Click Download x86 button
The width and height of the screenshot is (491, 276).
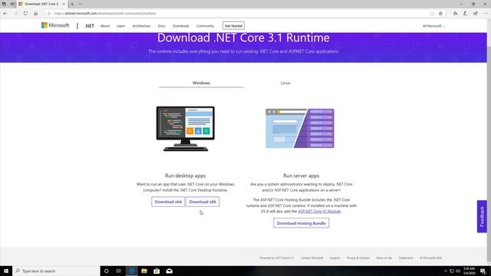tap(203, 202)
